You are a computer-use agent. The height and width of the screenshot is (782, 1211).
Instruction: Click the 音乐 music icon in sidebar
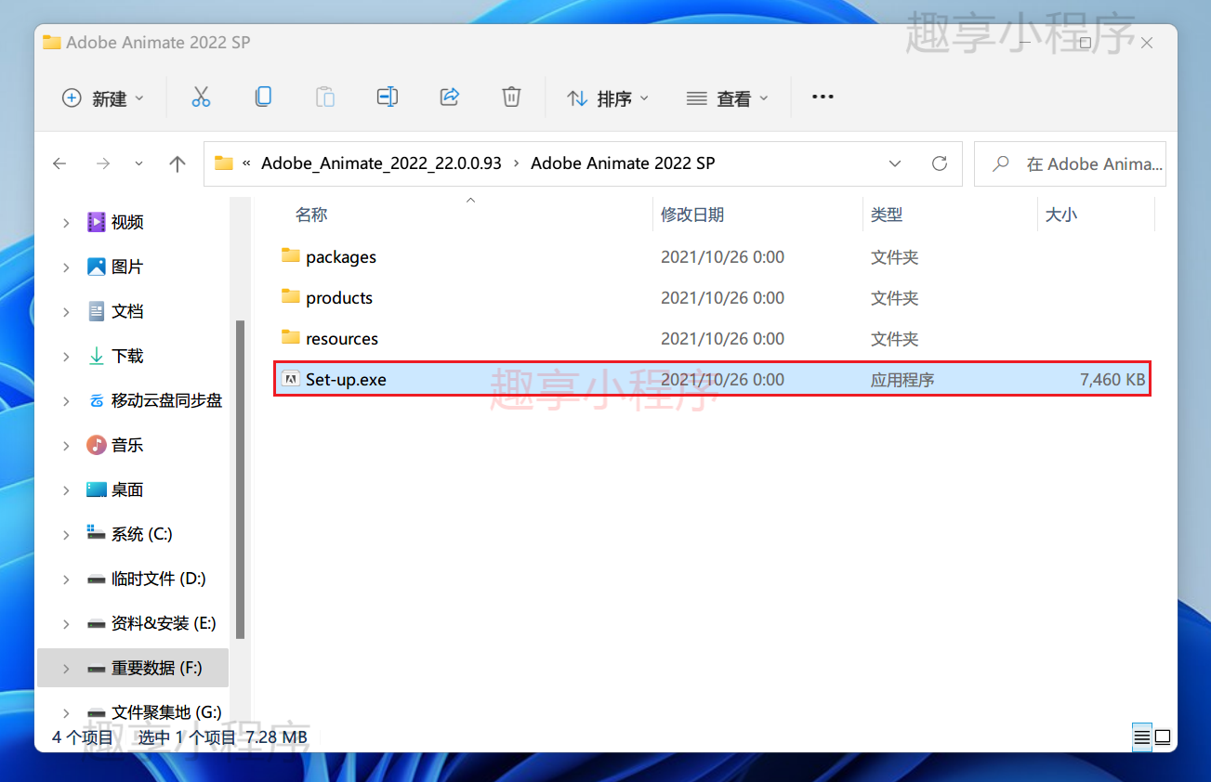point(97,445)
